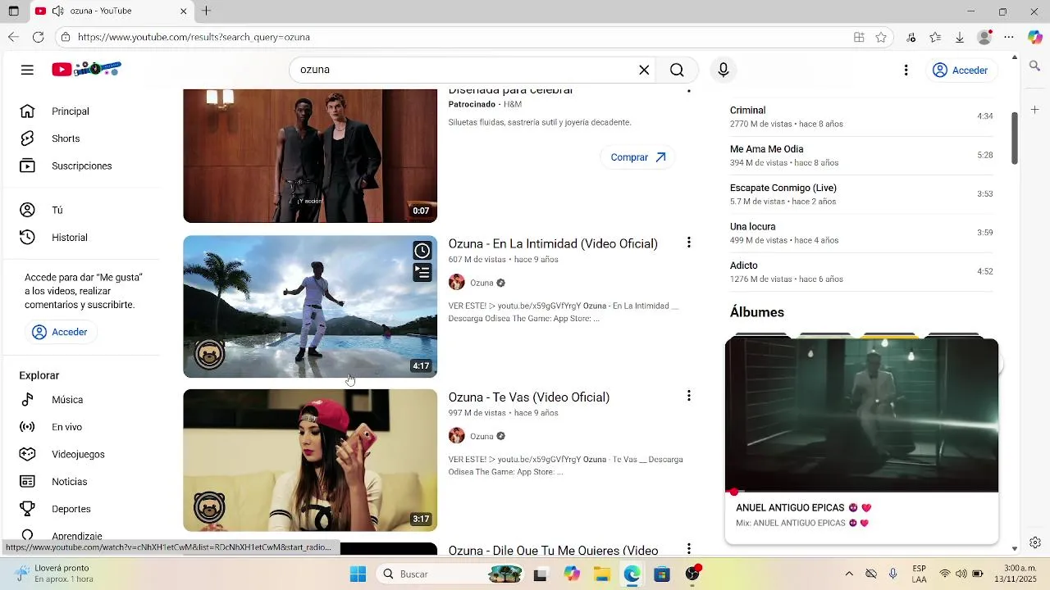This screenshot has width=1050, height=590.
Task: Open YouTube settings three-dot menu in header
Action: (x=906, y=70)
